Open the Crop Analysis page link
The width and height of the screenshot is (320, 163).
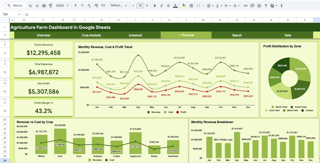[x=91, y=35]
